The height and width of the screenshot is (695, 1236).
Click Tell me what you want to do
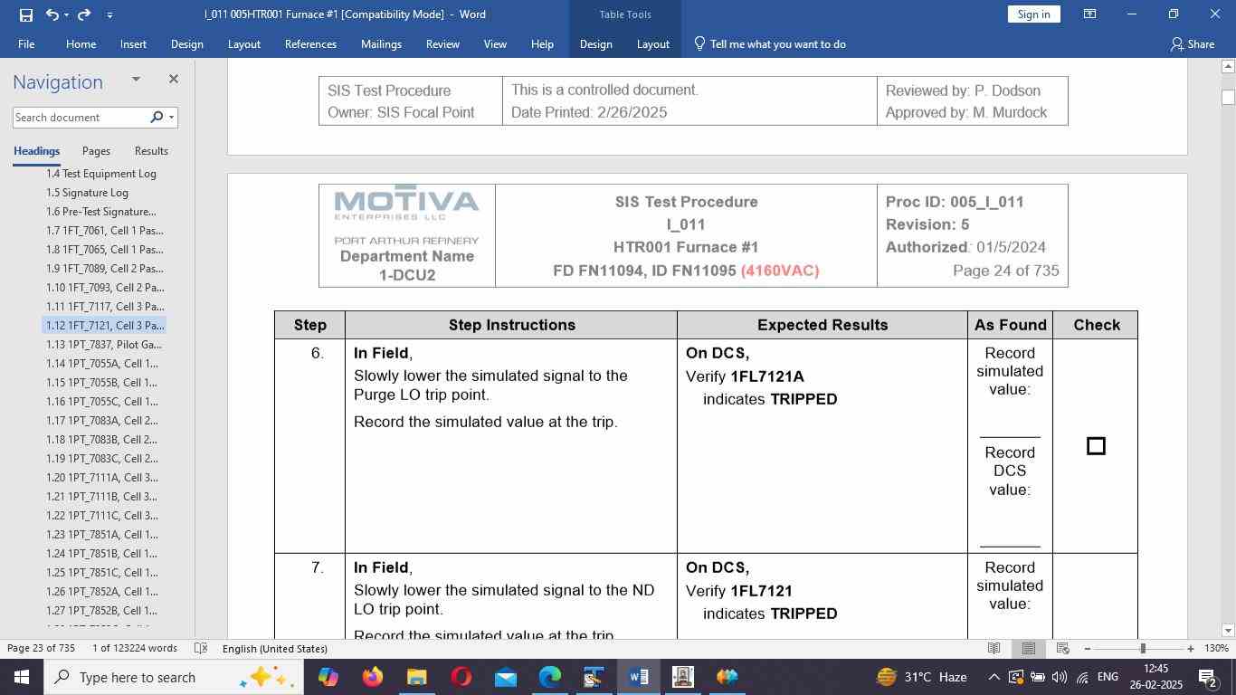pos(770,43)
